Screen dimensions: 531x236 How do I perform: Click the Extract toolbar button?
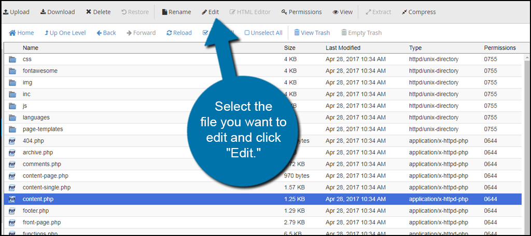click(378, 12)
